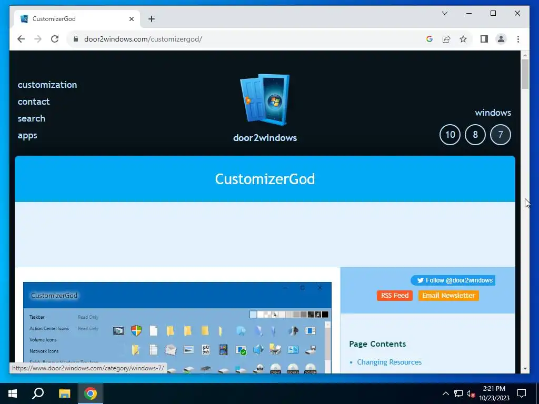Jump to Changing Resources section
This screenshot has height=404, width=539.
coord(389,362)
